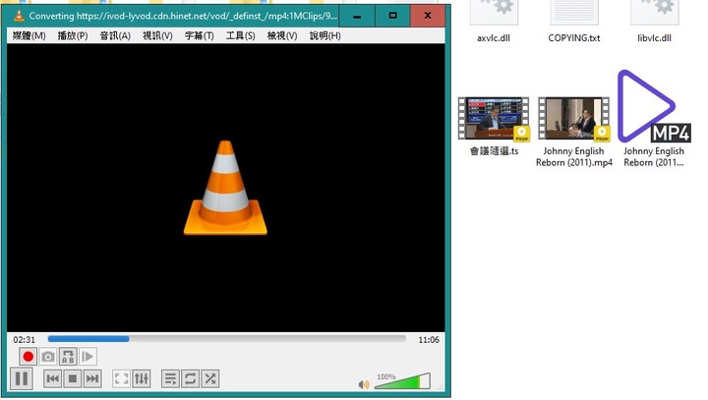Advance one frame with frame-by-frame button

(88, 357)
